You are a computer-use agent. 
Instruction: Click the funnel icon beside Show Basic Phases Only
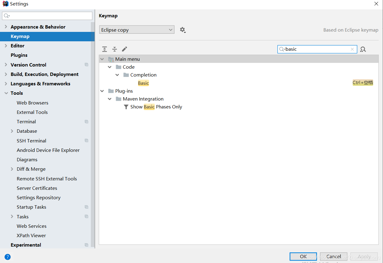(126, 107)
